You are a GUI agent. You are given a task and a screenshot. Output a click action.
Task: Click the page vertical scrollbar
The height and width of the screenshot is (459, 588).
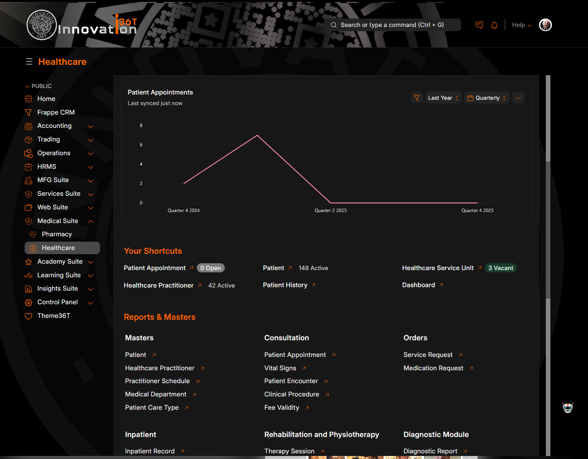pos(548,228)
